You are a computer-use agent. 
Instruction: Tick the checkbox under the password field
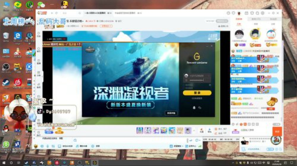coord(210,85)
